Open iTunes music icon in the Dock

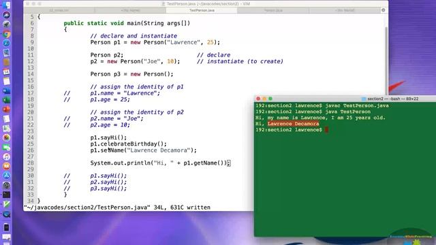[6, 157]
